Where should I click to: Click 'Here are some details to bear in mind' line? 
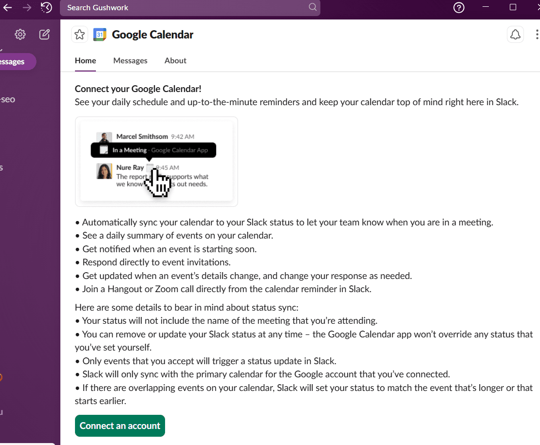coord(186,308)
